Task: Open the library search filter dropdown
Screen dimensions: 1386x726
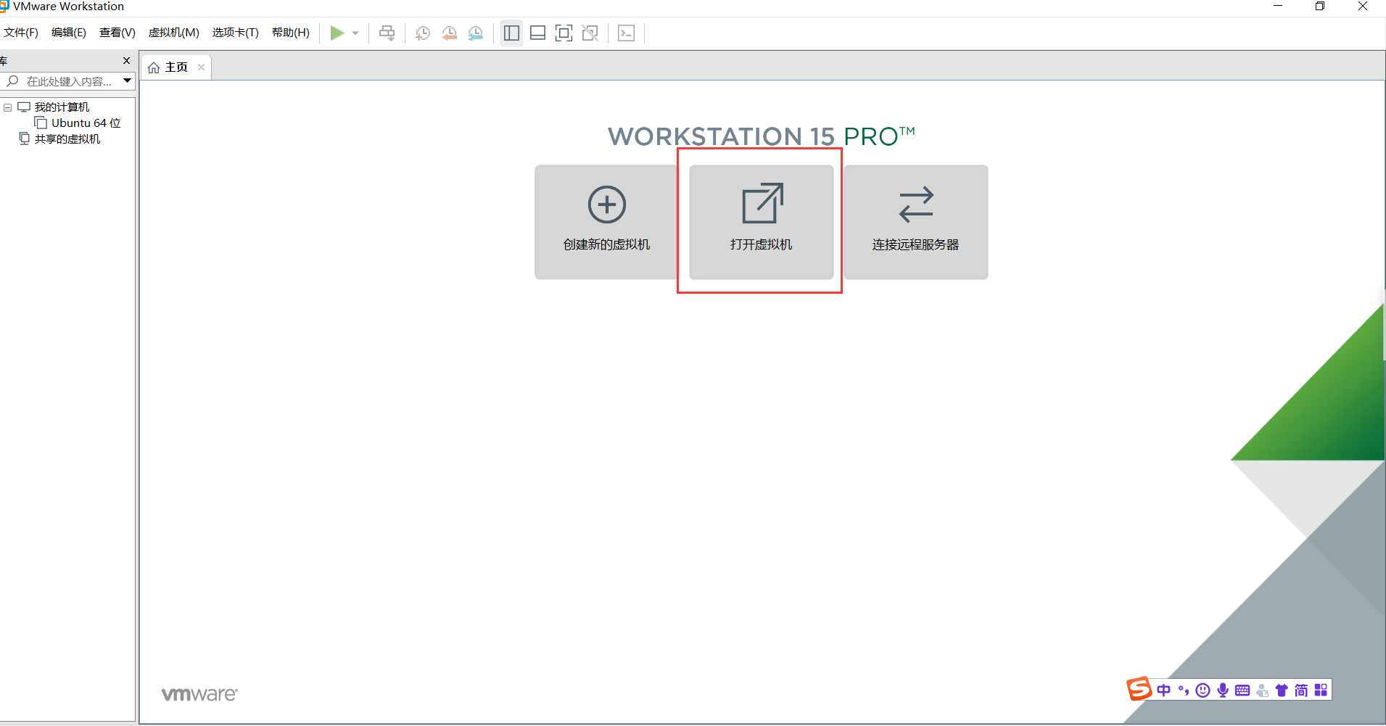Action: coord(128,81)
